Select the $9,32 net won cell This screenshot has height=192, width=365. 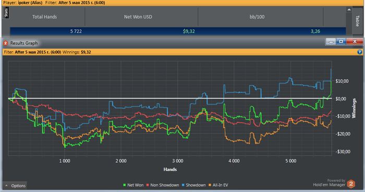pyautogui.click(x=189, y=31)
